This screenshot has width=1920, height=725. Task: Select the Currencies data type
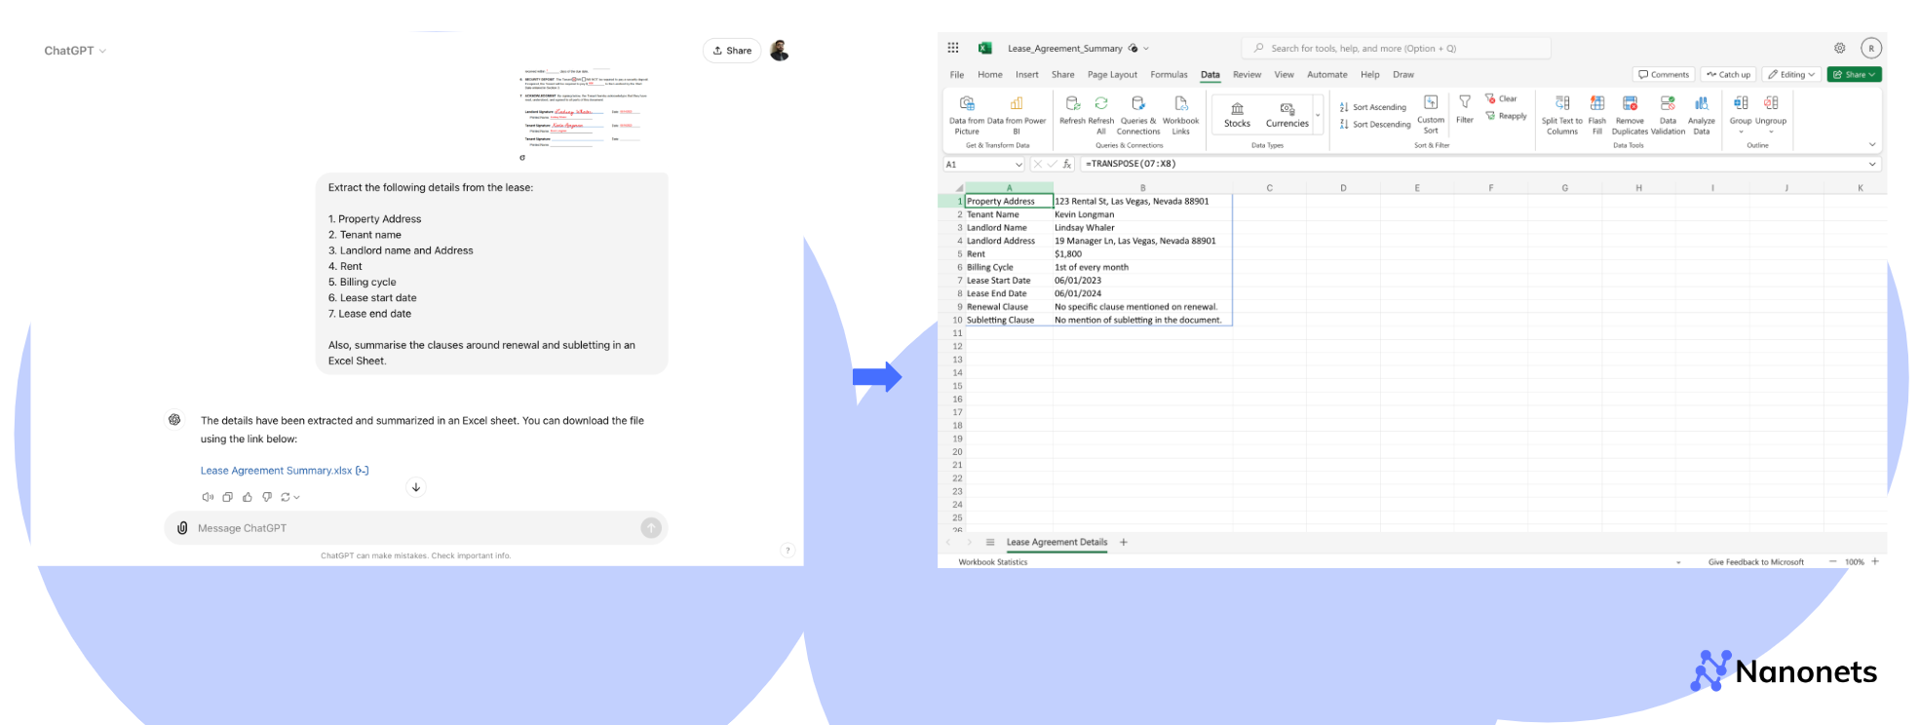(x=1286, y=114)
